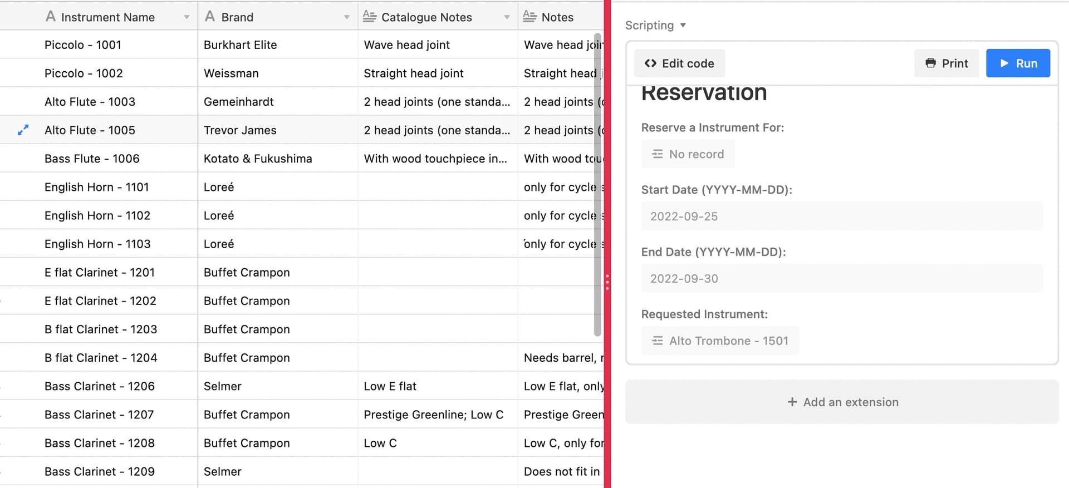Image resolution: width=1069 pixels, height=488 pixels.
Task: Click the Low E flat catalogue note
Action: tap(438, 386)
